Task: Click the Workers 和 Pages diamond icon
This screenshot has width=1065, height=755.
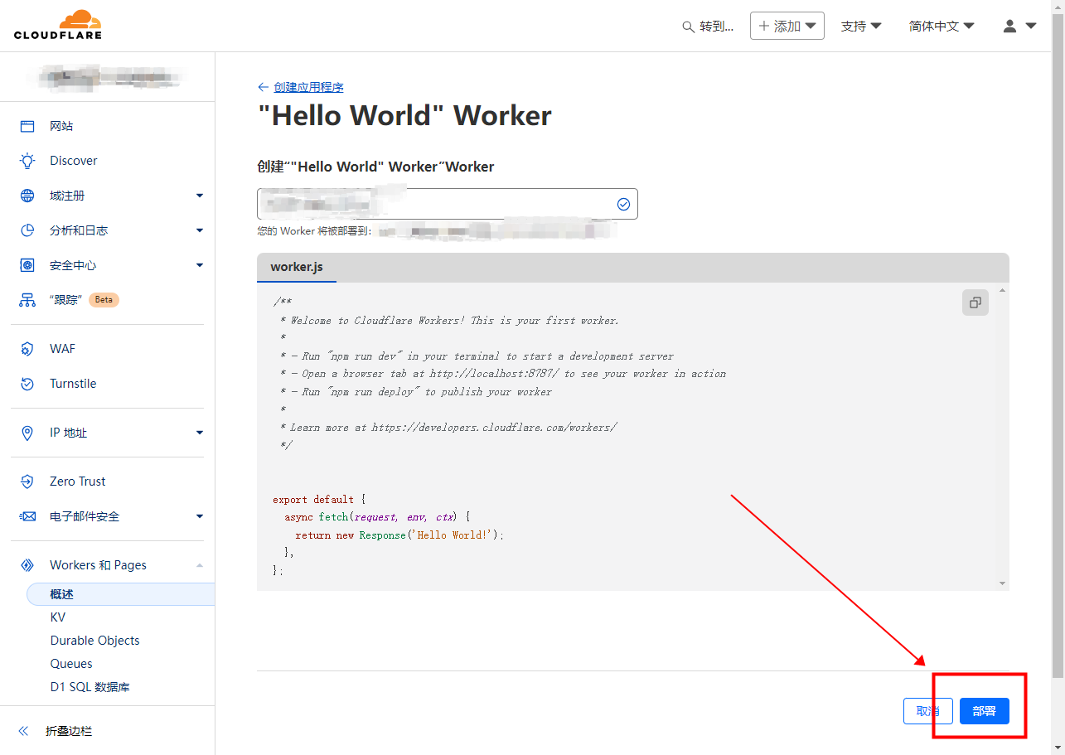Action: pyautogui.click(x=27, y=565)
